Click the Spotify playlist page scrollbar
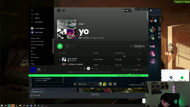The width and height of the screenshot is (190, 107). [148, 15]
